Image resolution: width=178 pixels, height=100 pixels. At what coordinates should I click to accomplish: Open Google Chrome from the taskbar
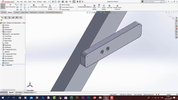click(x=20, y=97)
